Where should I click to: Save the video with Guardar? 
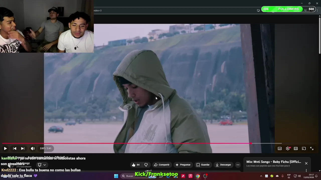[x=203, y=165]
